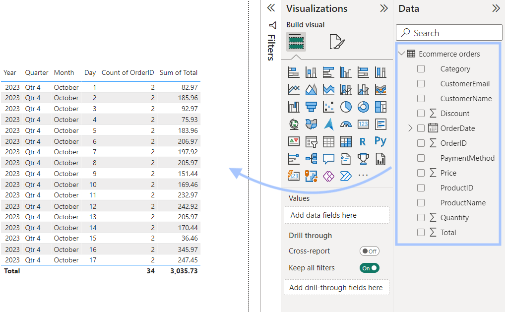Screen dimensions: 505x312
Task: Collapse the Visualizations pane with double chevron
Action: [384, 8]
